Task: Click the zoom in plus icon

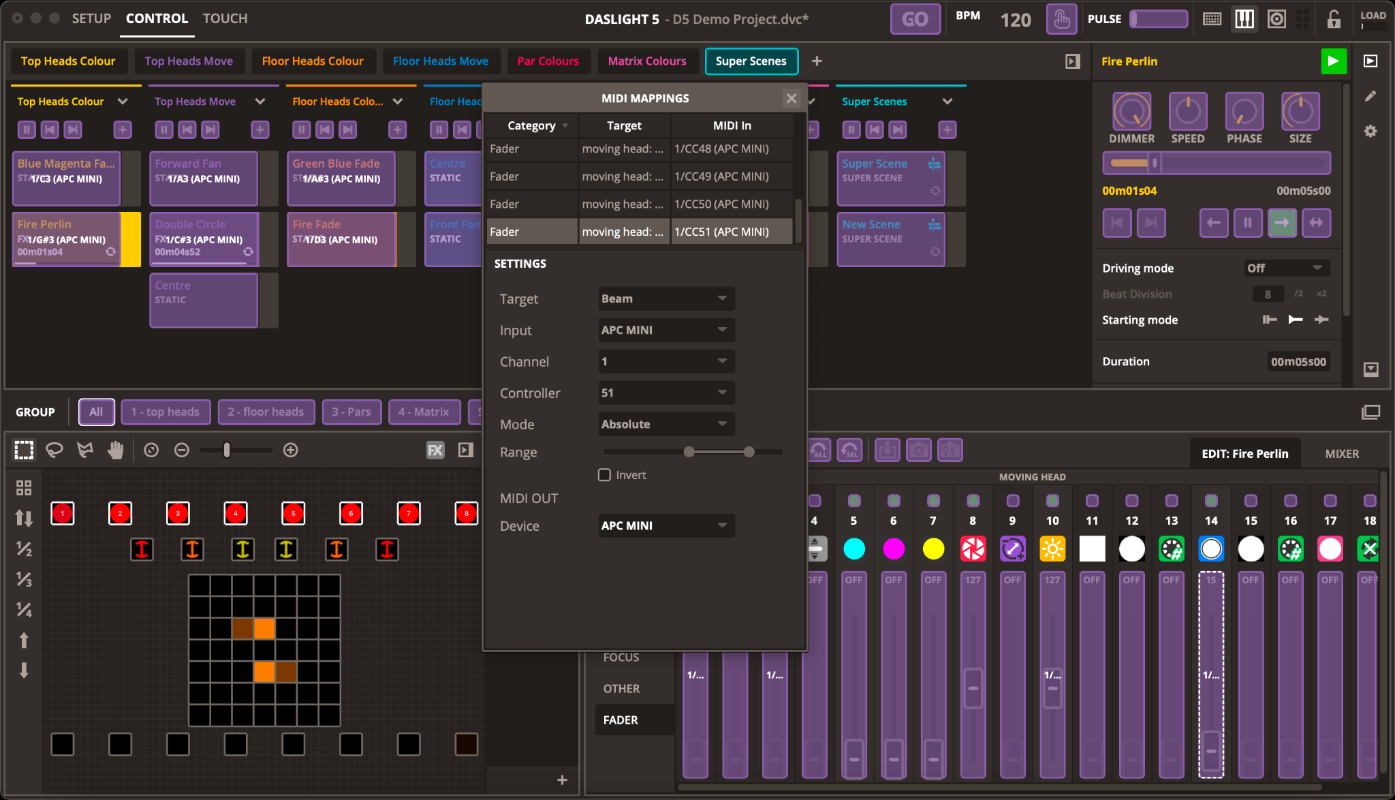Action: 291,450
